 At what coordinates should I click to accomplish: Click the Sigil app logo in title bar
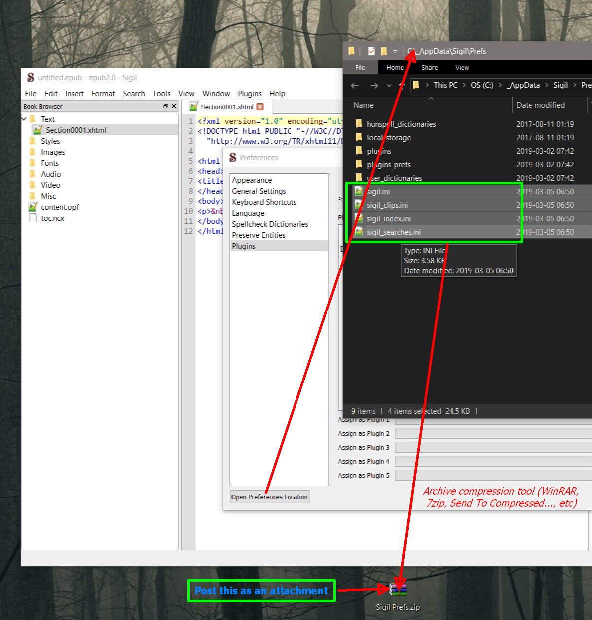click(31, 77)
